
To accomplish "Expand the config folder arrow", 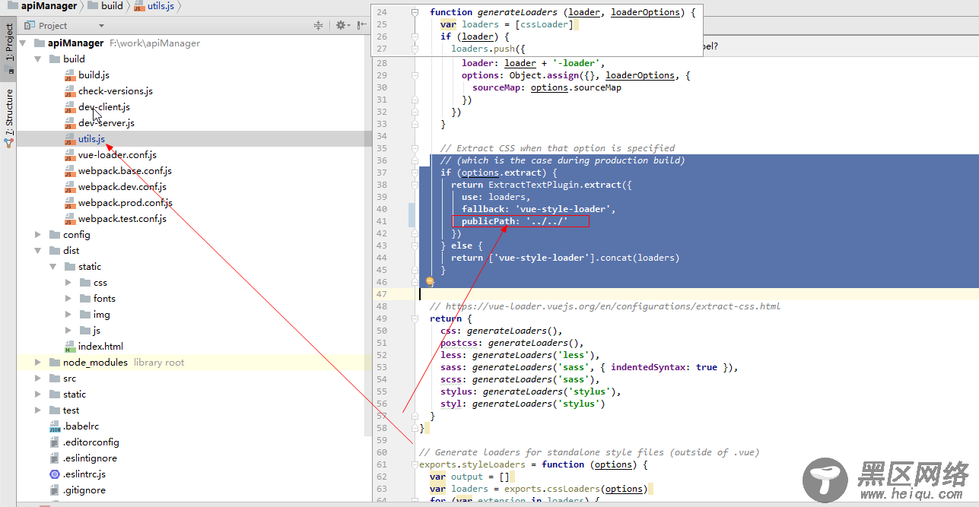I will (37, 235).
